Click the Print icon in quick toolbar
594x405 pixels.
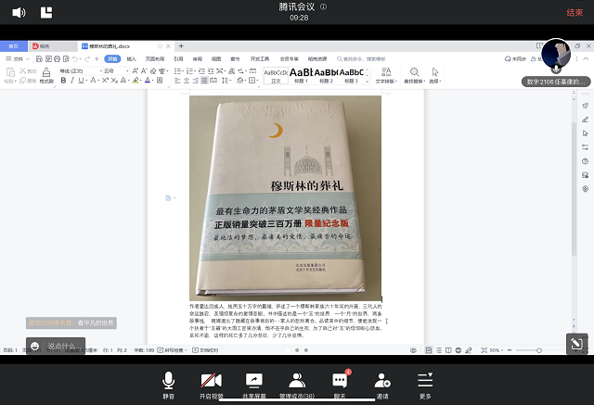coord(57,58)
